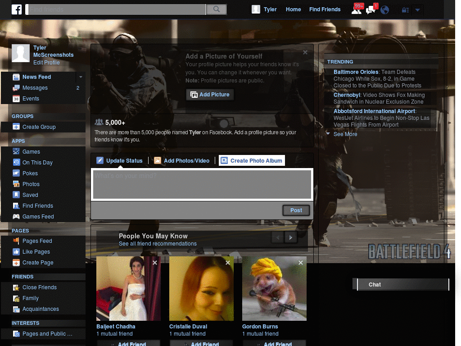The width and height of the screenshot is (461, 346).
Task: Open See all friend recommendations link
Action: click(x=158, y=244)
